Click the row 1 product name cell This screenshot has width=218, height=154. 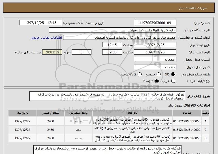tap(132, 122)
